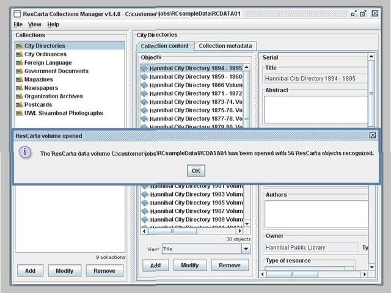Viewport: 391px width, 293px height.
Task: Open the View sort dropdown showing Title
Action: pos(246,249)
